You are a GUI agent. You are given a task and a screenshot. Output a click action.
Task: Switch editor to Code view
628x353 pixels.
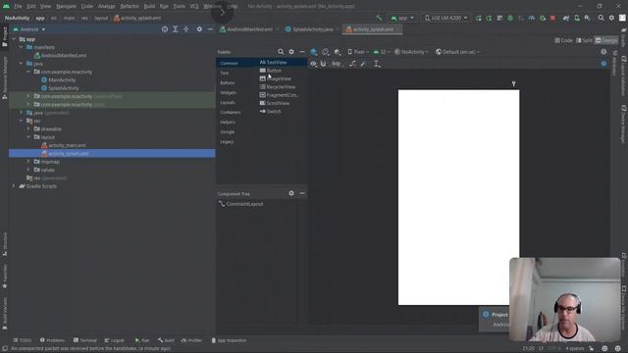(563, 40)
